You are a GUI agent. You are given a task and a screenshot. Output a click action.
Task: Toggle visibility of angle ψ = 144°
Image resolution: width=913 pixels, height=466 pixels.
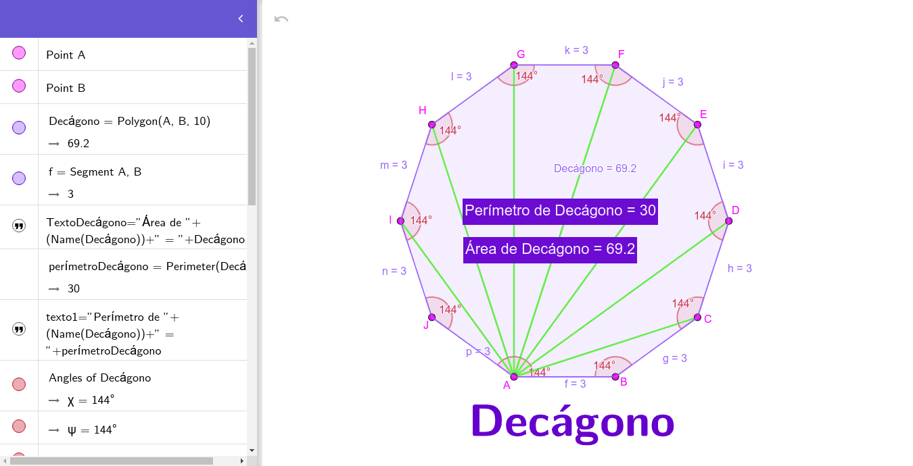pyautogui.click(x=18, y=426)
